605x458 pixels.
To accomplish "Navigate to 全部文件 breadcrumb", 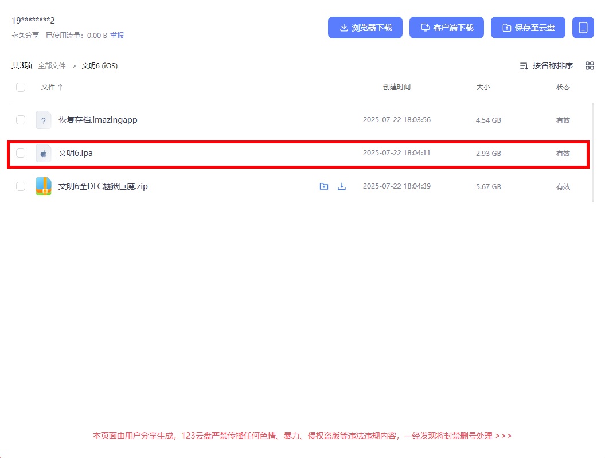I will [x=52, y=66].
